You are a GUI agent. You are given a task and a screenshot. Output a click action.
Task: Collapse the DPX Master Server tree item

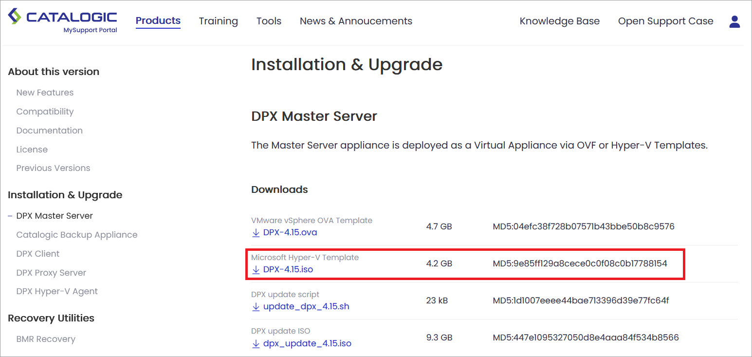(x=10, y=216)
